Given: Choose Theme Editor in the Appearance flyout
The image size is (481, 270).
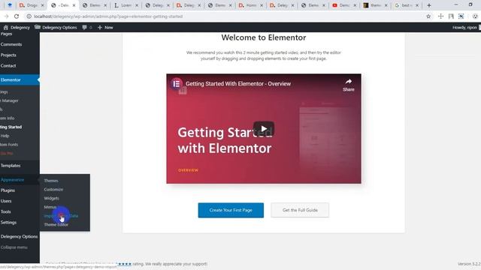Looking at the screenshot, I should pos(56,225).
